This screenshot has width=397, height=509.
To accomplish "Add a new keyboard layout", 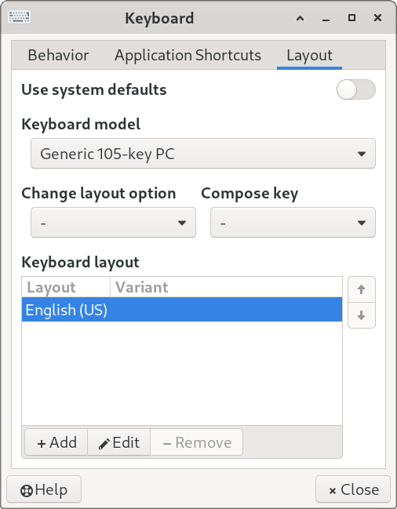I will (x=56, y=442).
